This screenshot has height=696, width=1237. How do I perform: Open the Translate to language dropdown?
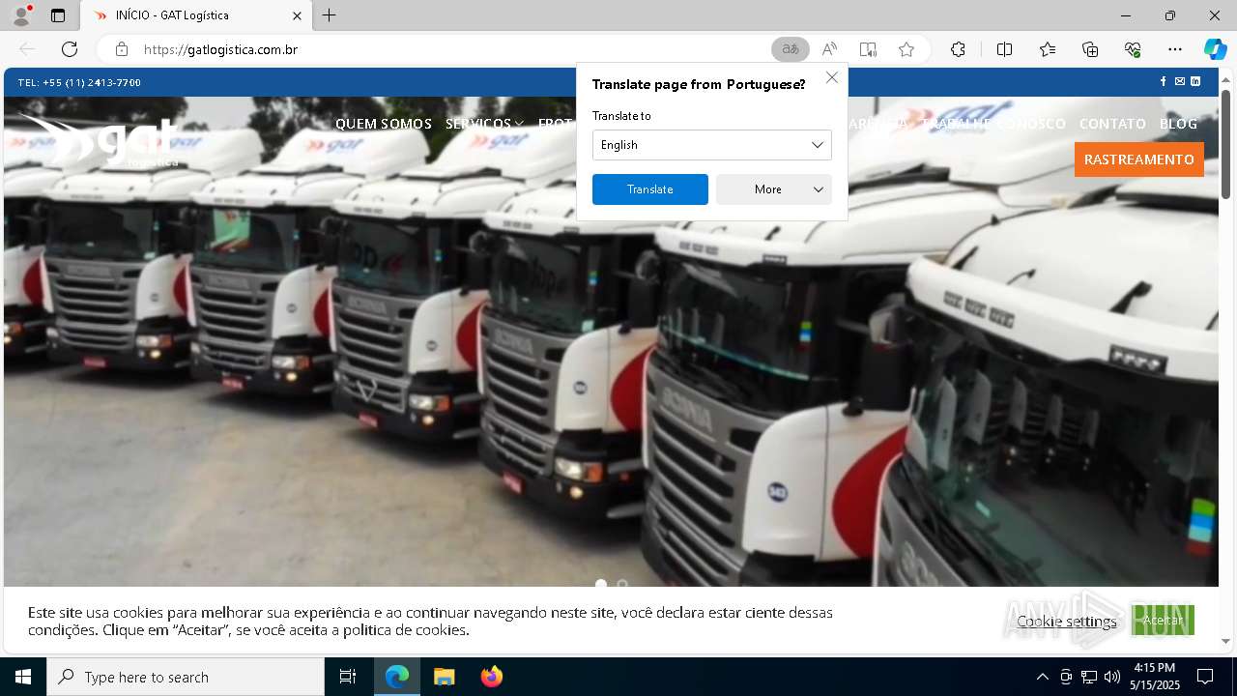coord(712,145)
